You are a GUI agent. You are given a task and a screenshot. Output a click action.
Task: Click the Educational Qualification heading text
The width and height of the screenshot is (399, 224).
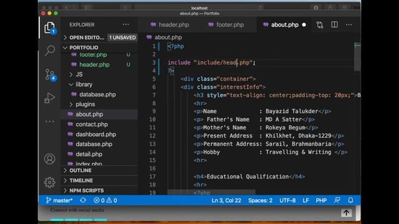point(248,177)
